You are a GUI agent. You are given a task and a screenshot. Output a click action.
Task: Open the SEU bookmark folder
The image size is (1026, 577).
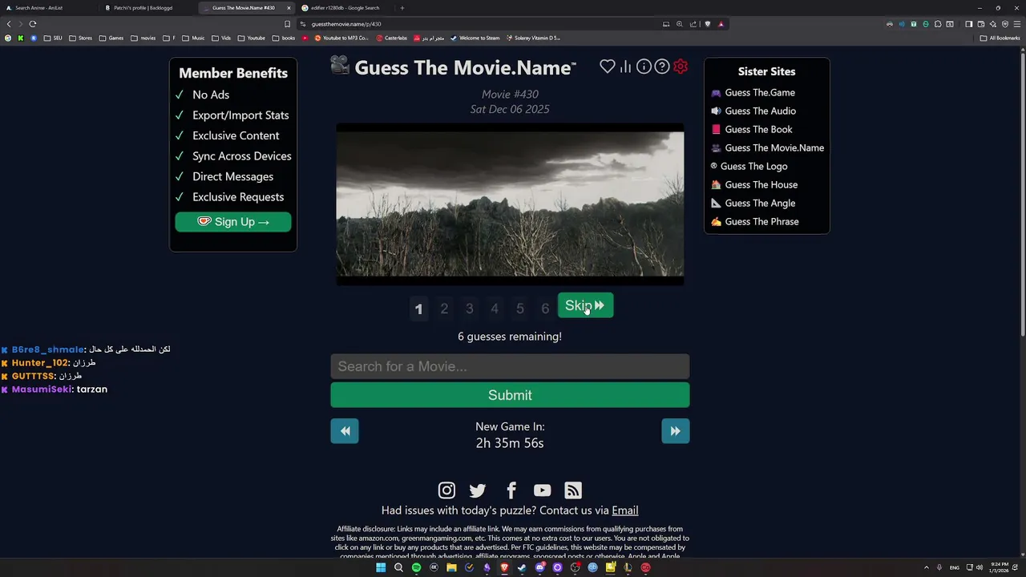pyautogui.click(x=53, y=38)
